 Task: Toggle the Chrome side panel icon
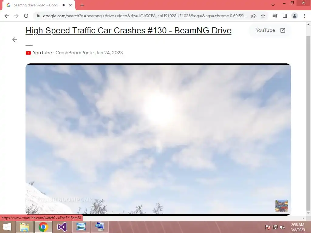click(x=285, y=16)
